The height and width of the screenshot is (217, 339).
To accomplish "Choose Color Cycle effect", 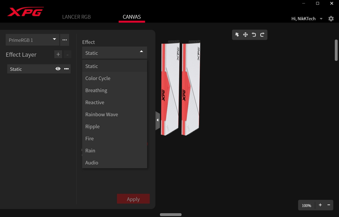I will [x=114, y=78].
